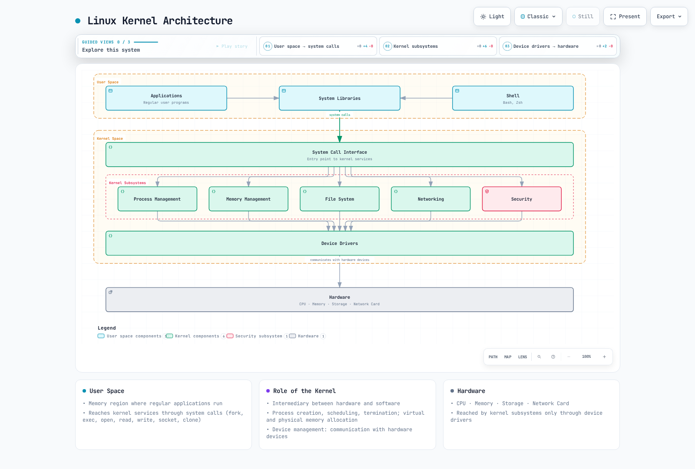This screenshot has width=695, height=469.
Task: Click the search magnifier icon in canvas toolbar
Action: [x=539, y=357]
